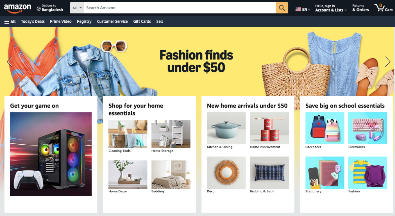Image resolution: width=395 pixels, height=216 pixels.
Task: Go to previous banner slide arrow
Action: coord(10,61)
